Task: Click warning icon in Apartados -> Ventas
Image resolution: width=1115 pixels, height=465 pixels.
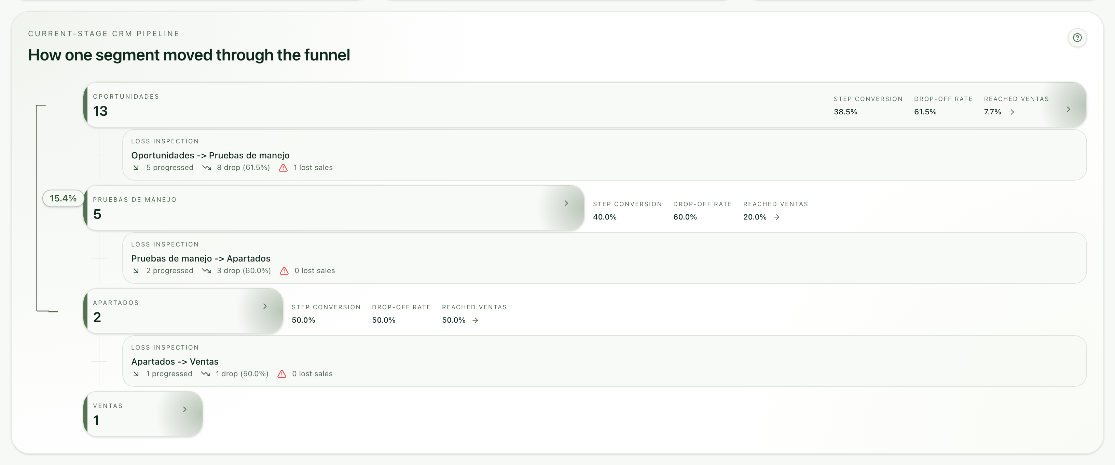Action: point(281,374)
